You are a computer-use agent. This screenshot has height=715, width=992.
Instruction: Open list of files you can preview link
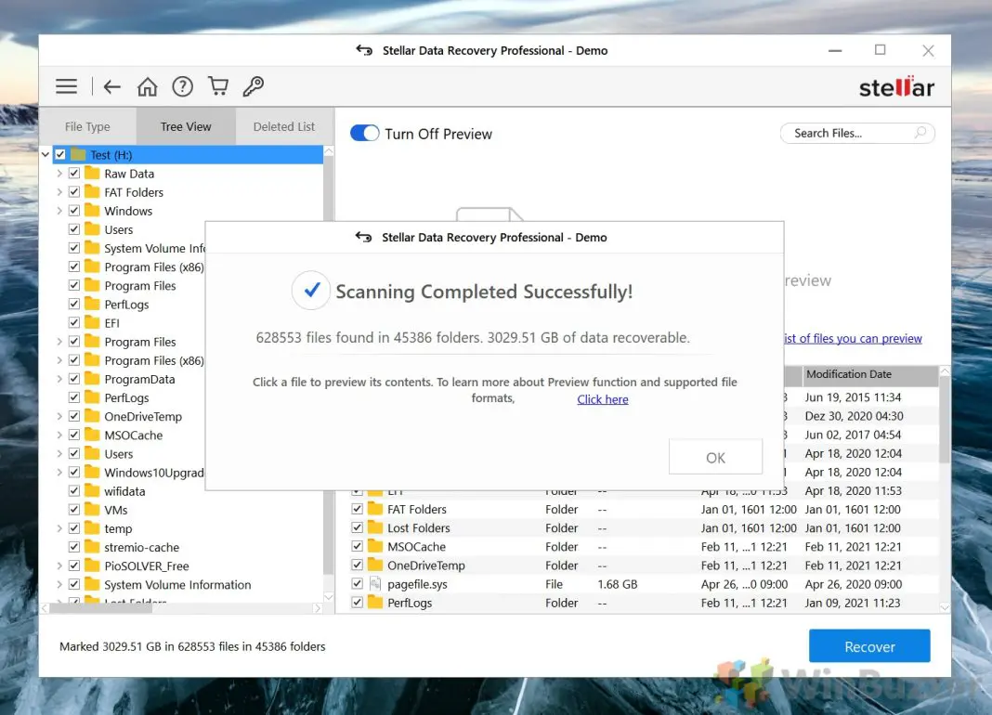click(853, 339)
